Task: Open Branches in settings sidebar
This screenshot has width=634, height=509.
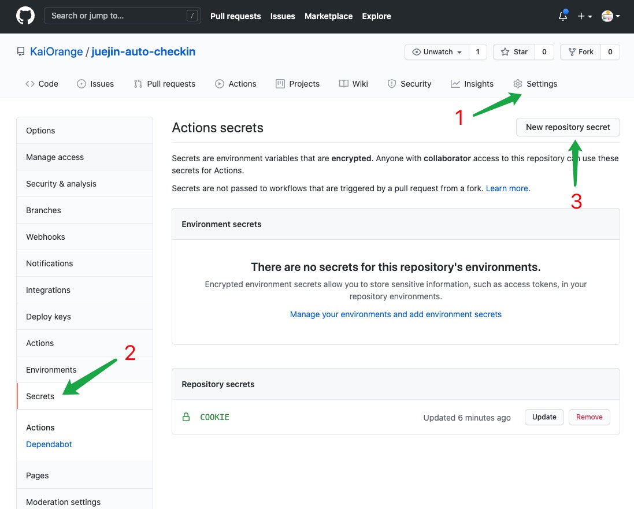Action: point(84,210)
